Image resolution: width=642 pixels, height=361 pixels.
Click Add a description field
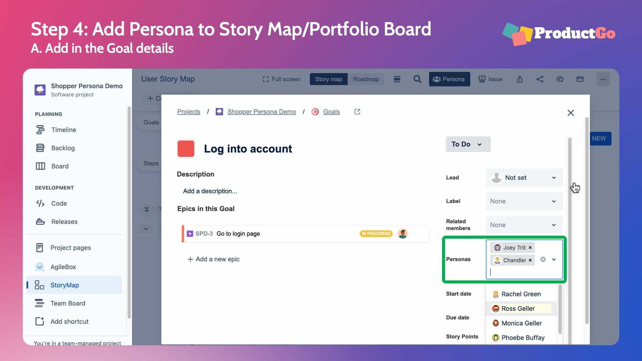tap(210, 191)
